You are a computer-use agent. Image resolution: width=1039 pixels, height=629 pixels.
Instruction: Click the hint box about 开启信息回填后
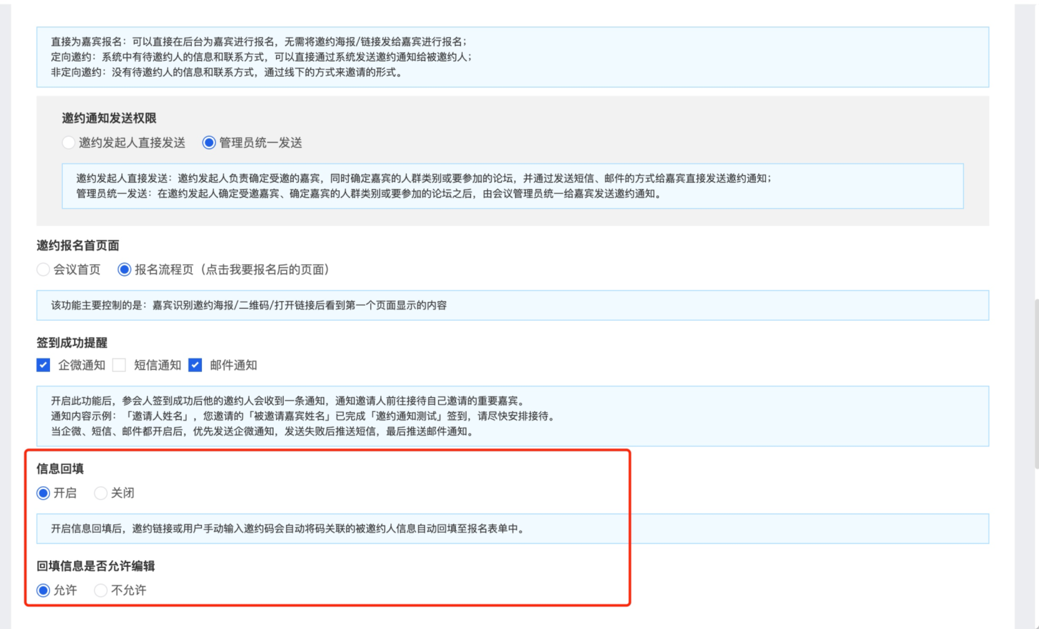pyautogui.click(x=512, y=528)
